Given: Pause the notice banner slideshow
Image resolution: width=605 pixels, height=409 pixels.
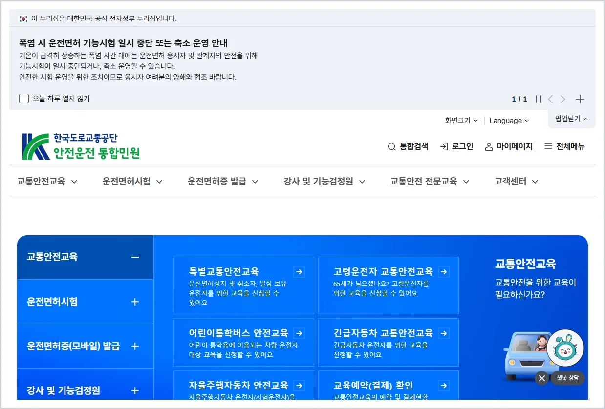Looking at the screenshot, I should point(539,99).
